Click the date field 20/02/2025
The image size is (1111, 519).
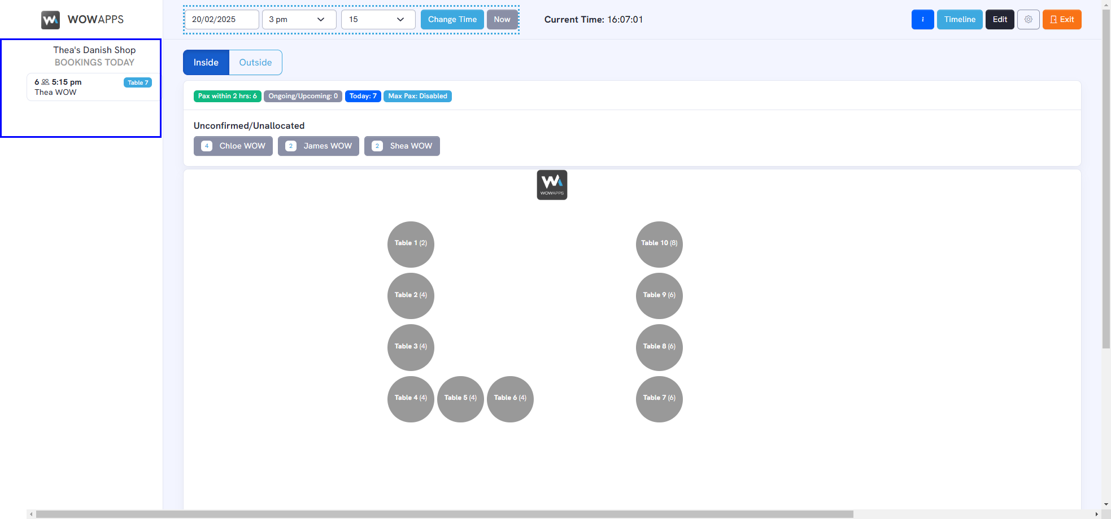pos(221,19)
